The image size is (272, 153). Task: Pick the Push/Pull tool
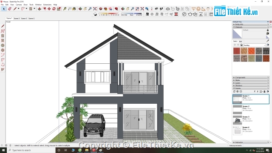(x=40, y=8)
